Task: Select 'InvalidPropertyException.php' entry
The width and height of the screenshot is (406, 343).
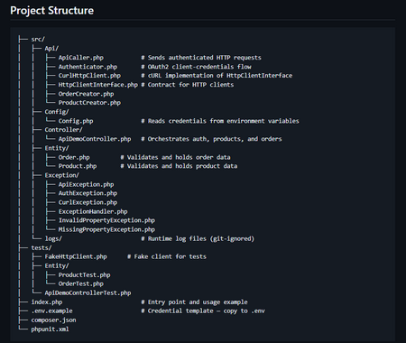Action: click(106, 220)
